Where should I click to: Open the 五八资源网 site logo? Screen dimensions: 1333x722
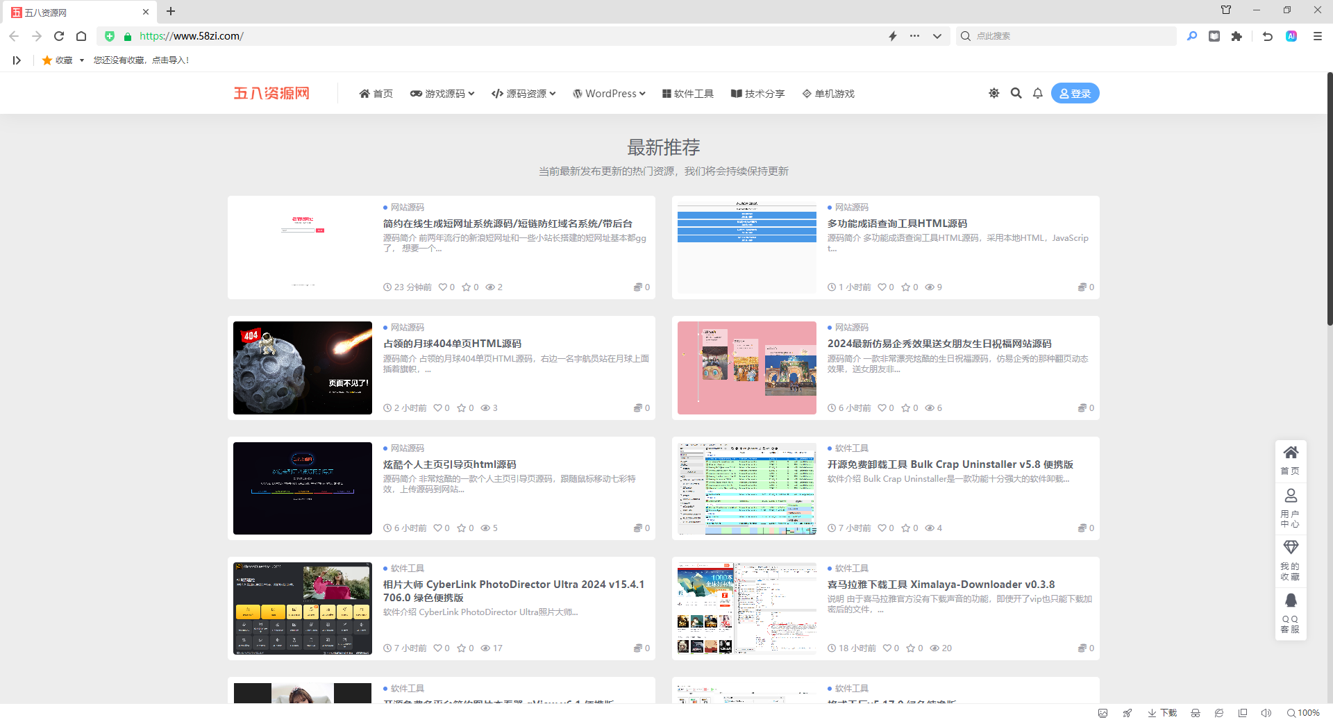coord(271,93)
